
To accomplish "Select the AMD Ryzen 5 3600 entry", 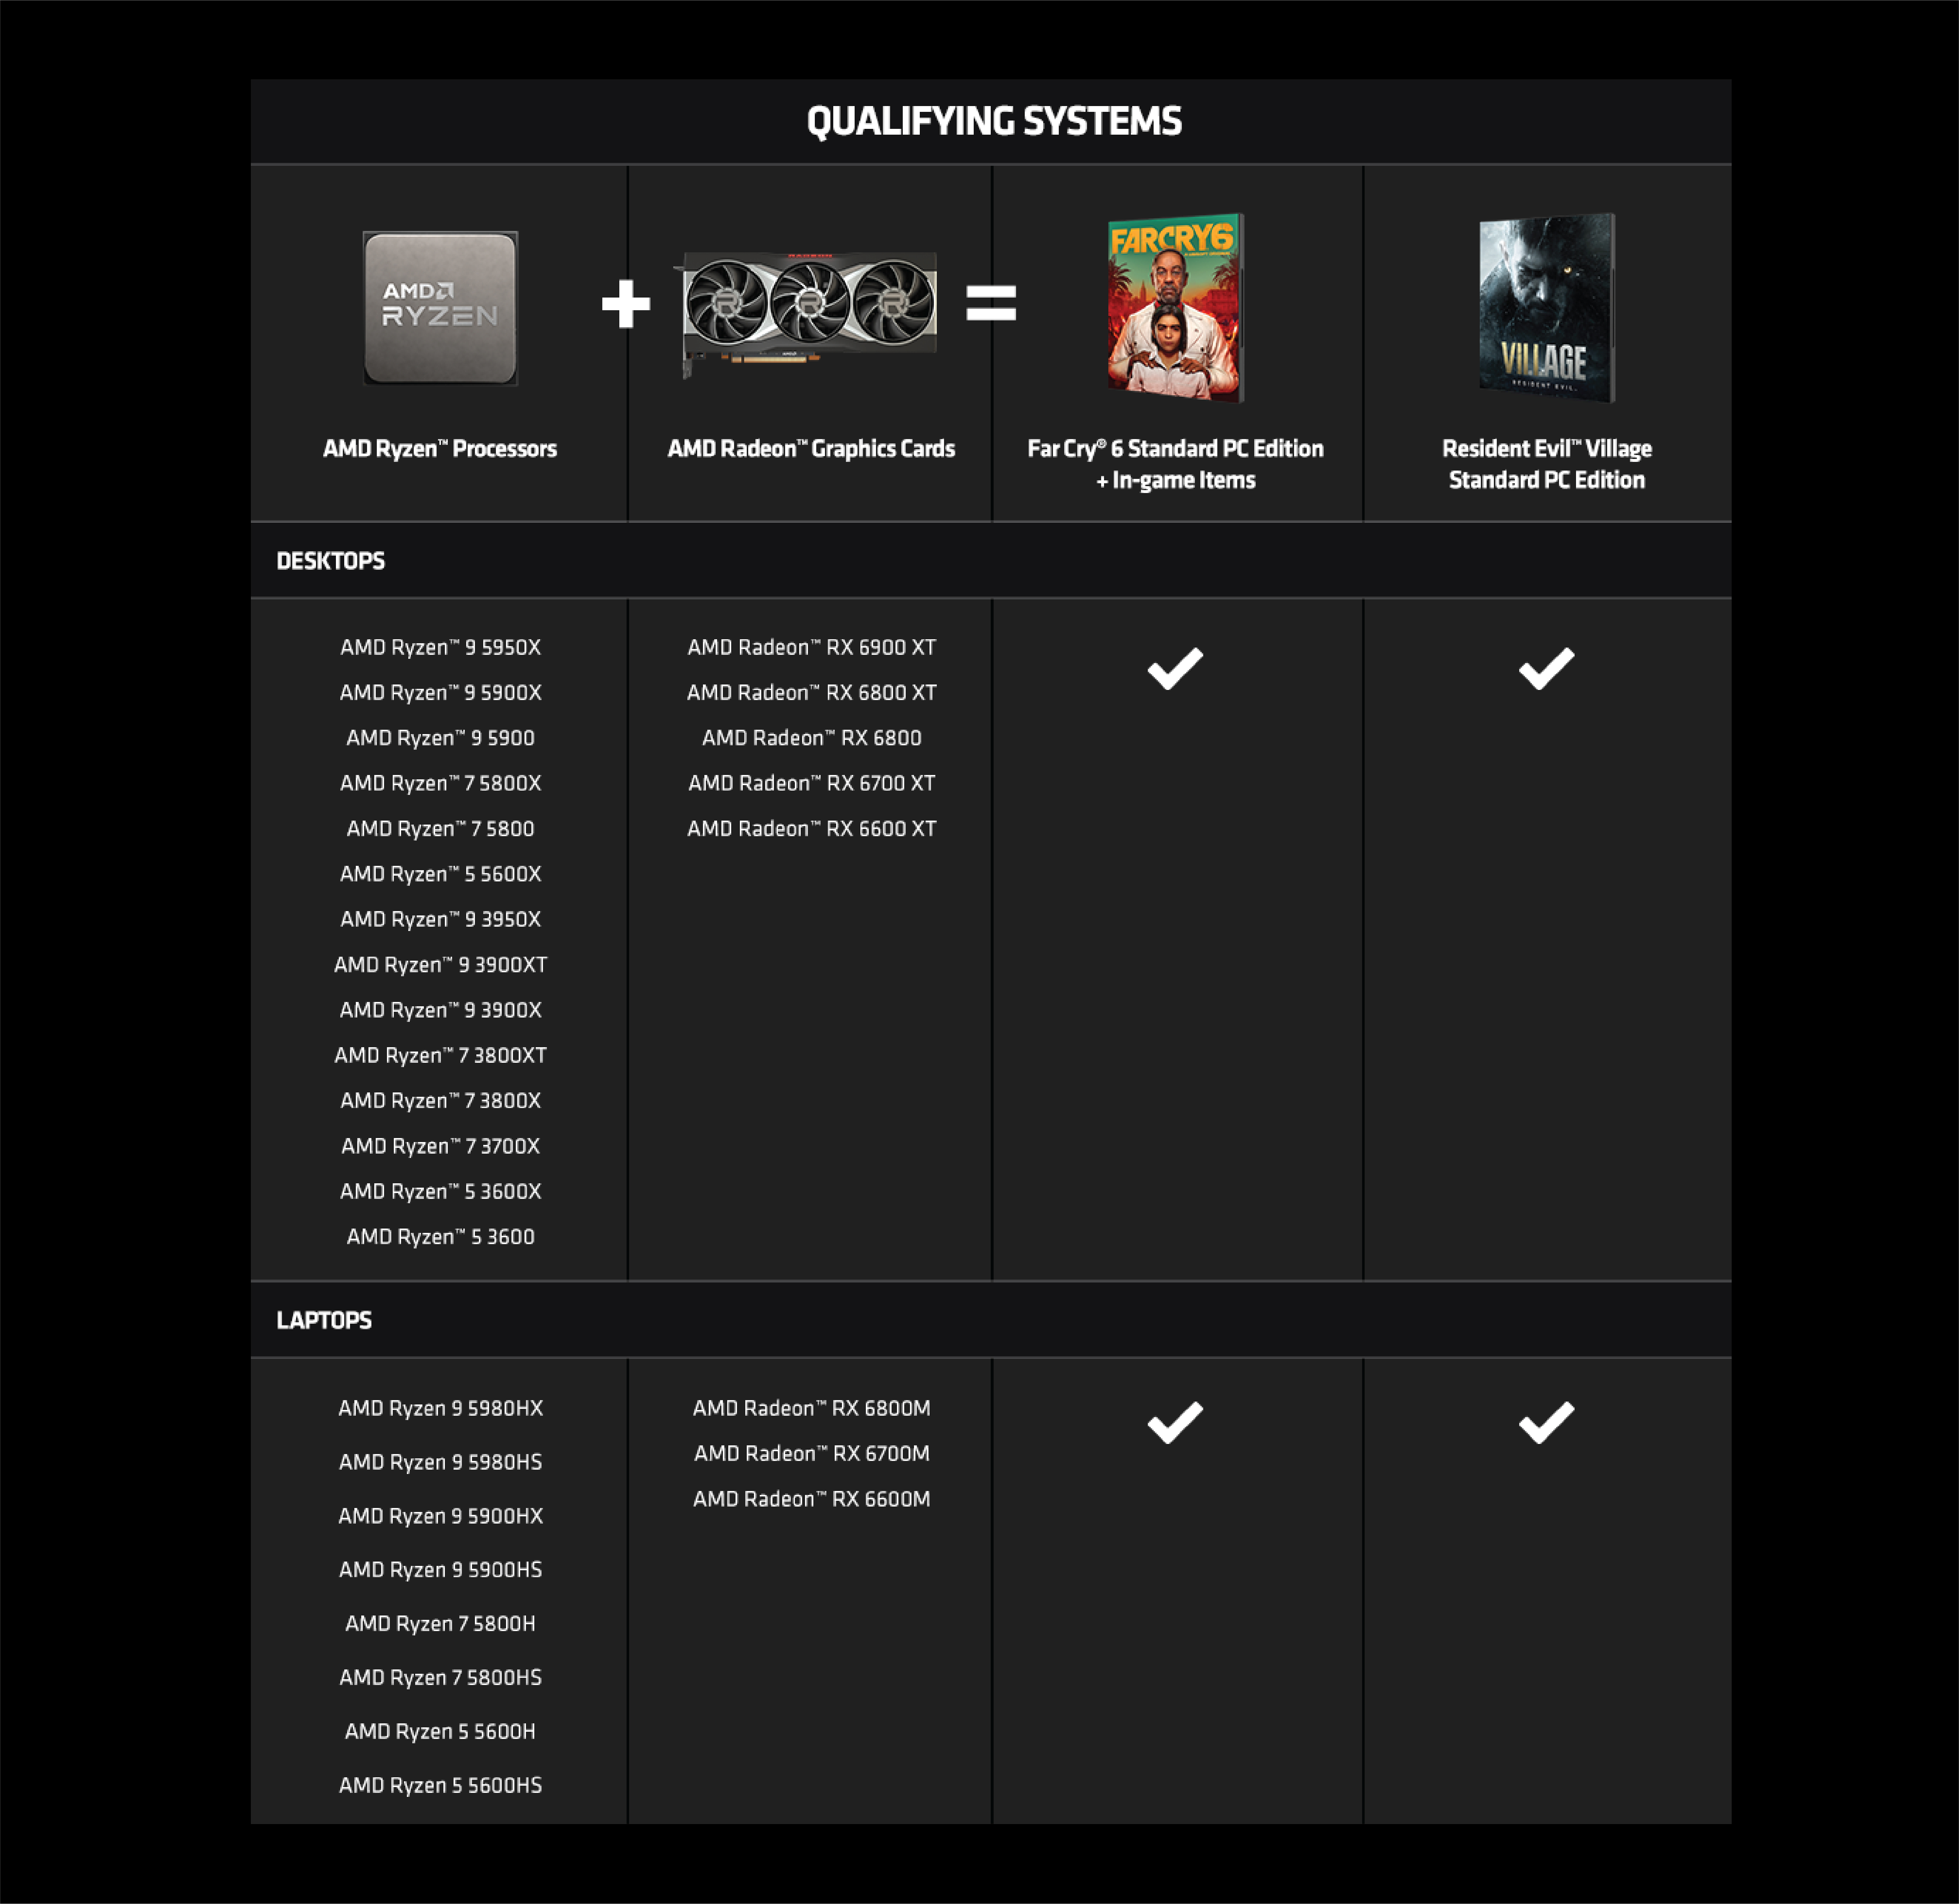I will point(440,1236).
